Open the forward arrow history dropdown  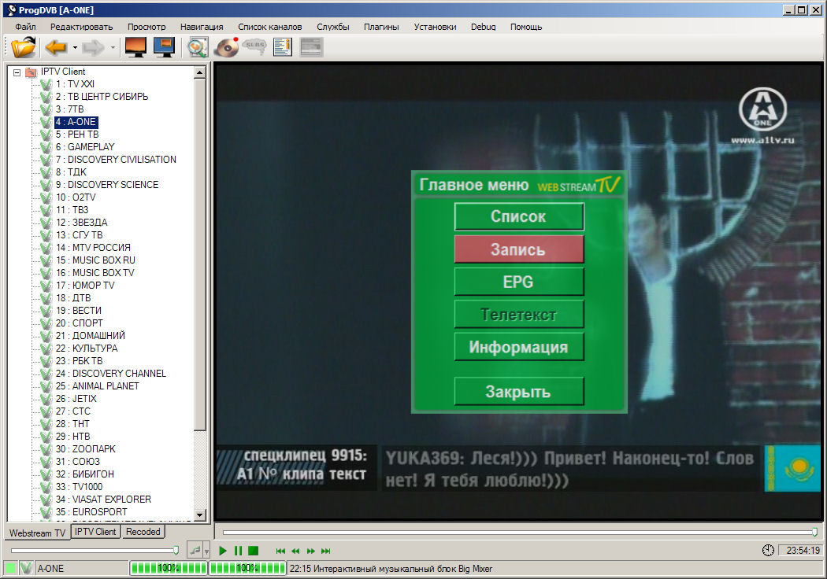tap(113, 48)
